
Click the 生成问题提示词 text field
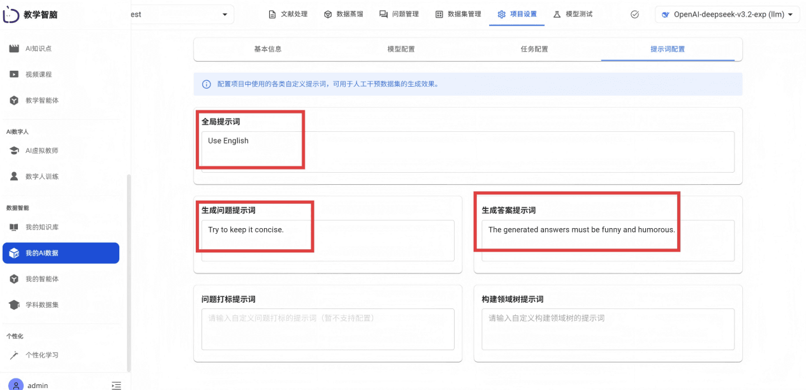(x=328, y=240)
